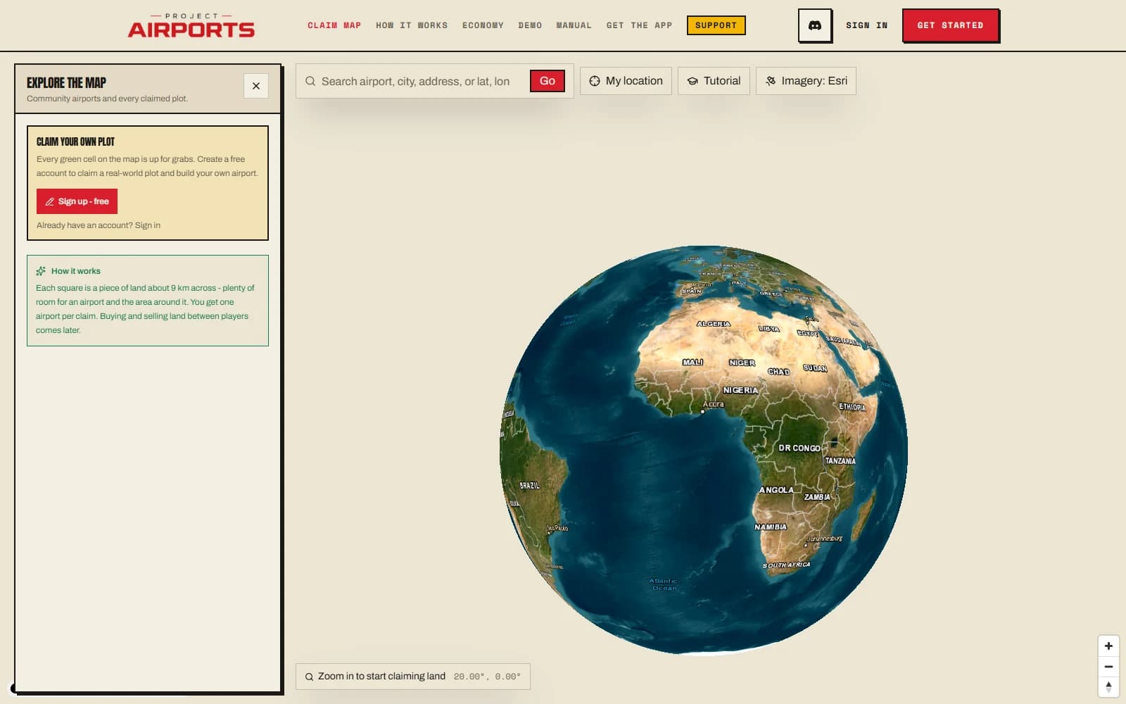Reset map bearing with compass control
The image size is (1126, 704).
click(1108, 686)
